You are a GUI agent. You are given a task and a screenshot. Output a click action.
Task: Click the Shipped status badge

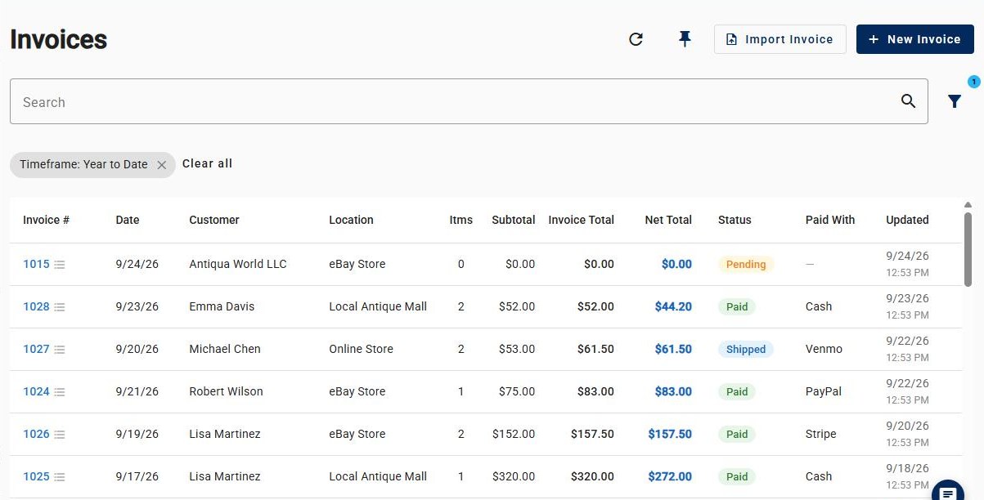pyautogui.click(x=746, y=349)
